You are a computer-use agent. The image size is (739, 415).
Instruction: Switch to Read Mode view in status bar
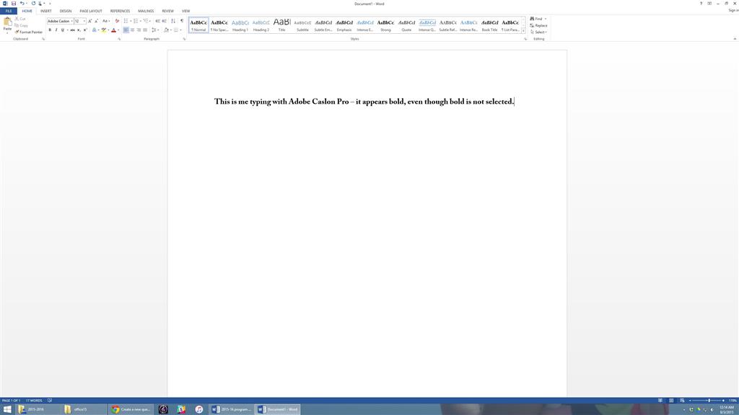(660, 401)
